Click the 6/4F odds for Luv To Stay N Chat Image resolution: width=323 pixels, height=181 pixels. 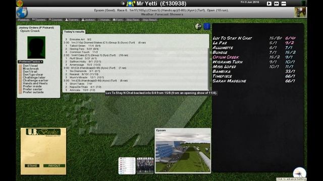291,38
